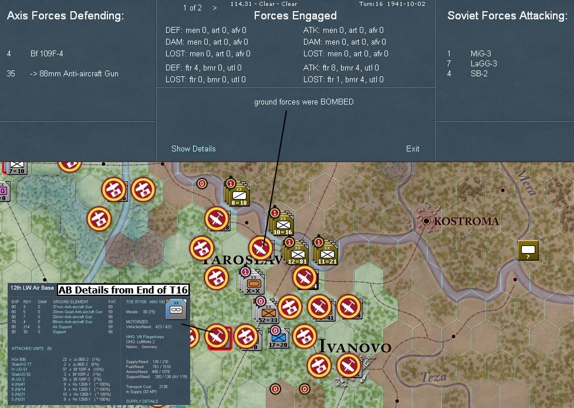Click 'ATK: ftr 8, bmr 4, utl 0' line
This screenshot has width=574, height=408.
point(341,68)
